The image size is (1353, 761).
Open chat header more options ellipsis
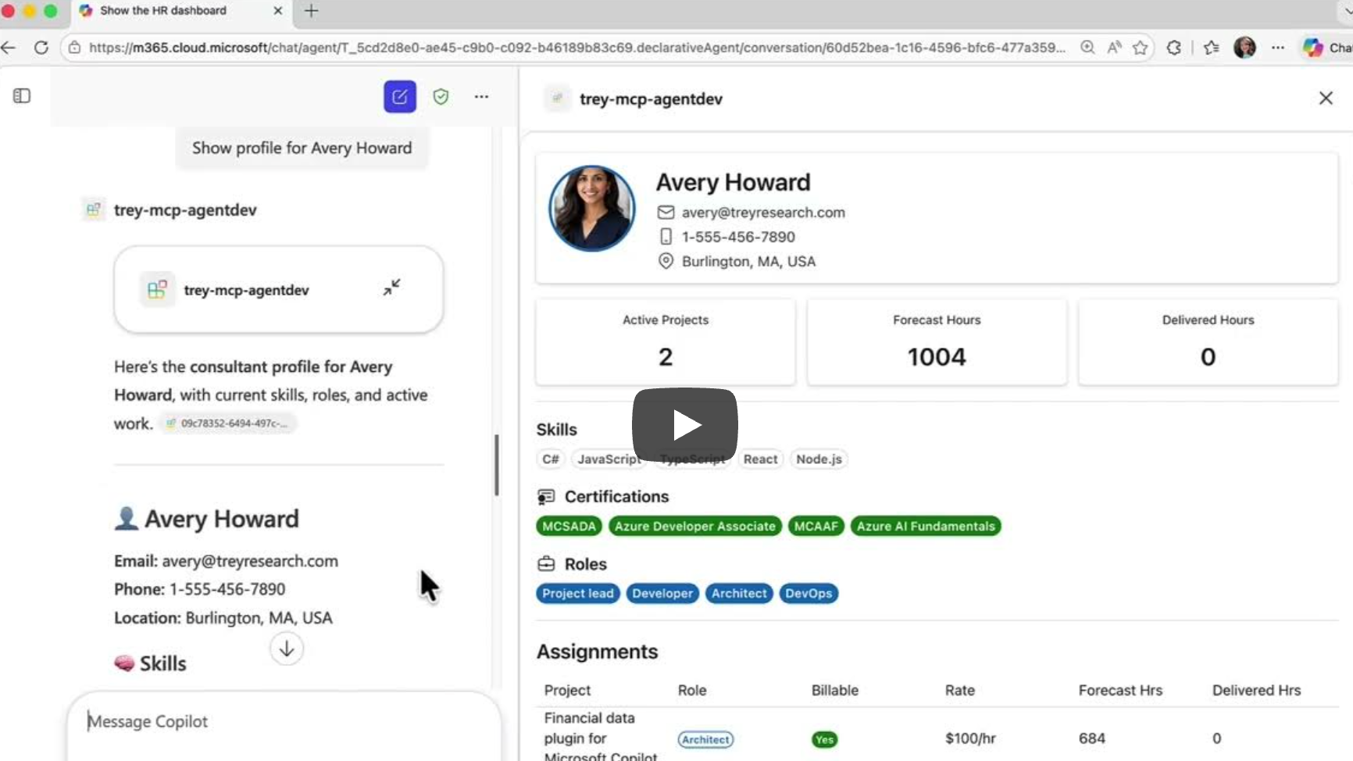click(481, 97)
